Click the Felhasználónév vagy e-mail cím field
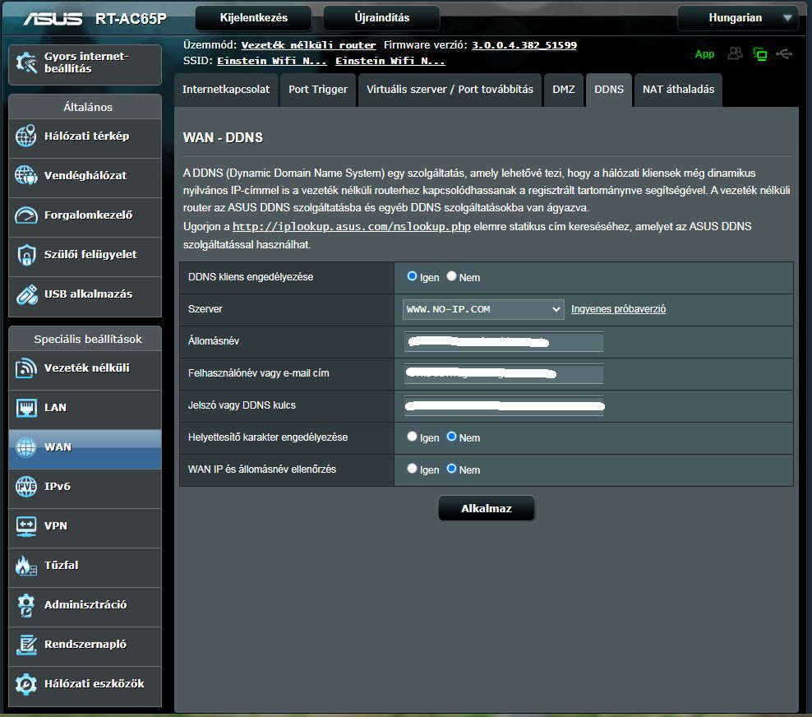 (503, 374)
